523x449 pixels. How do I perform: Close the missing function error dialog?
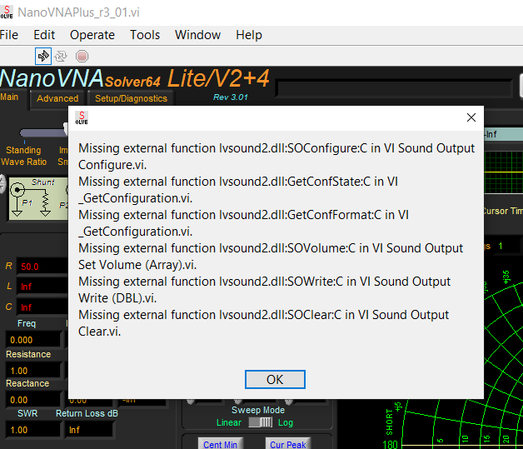(x=471, y=117)
